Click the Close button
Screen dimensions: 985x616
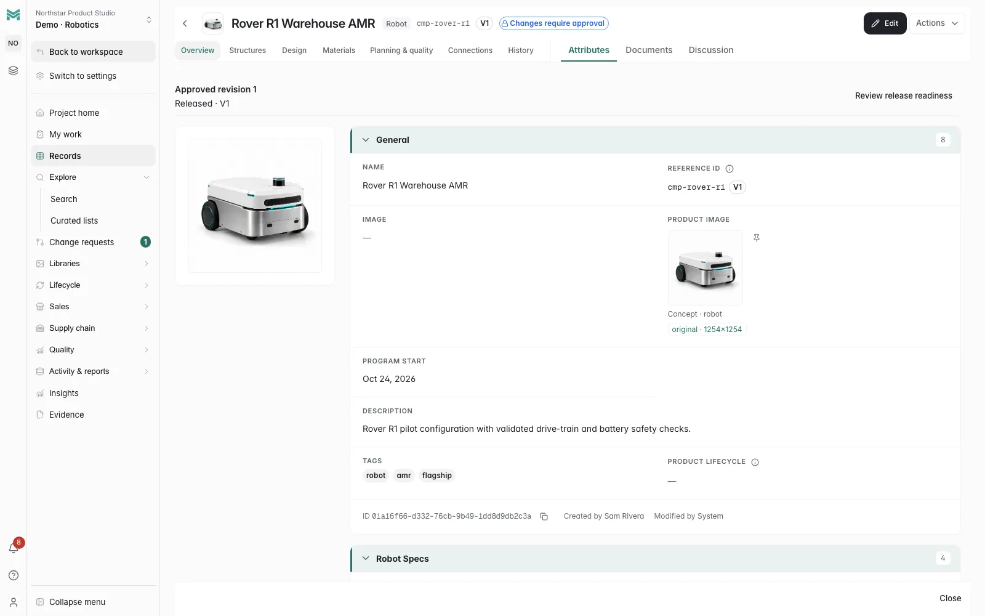coord(950,598)
